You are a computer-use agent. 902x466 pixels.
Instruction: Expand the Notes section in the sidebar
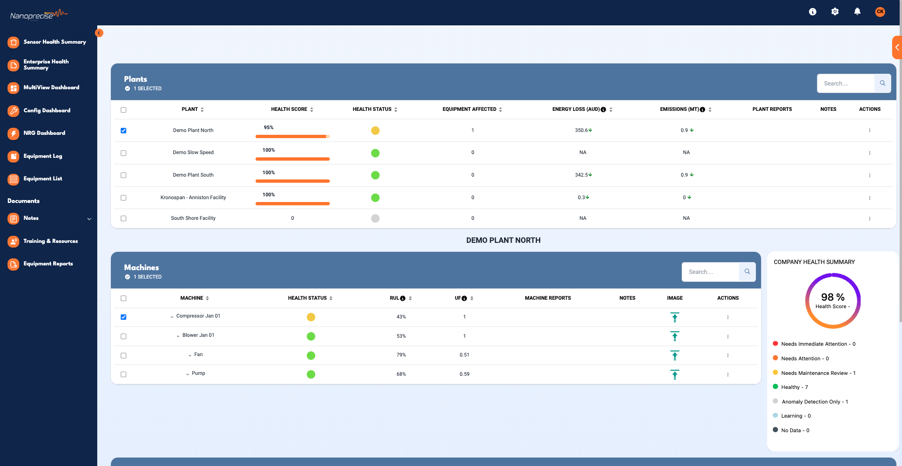pos(89,218)
